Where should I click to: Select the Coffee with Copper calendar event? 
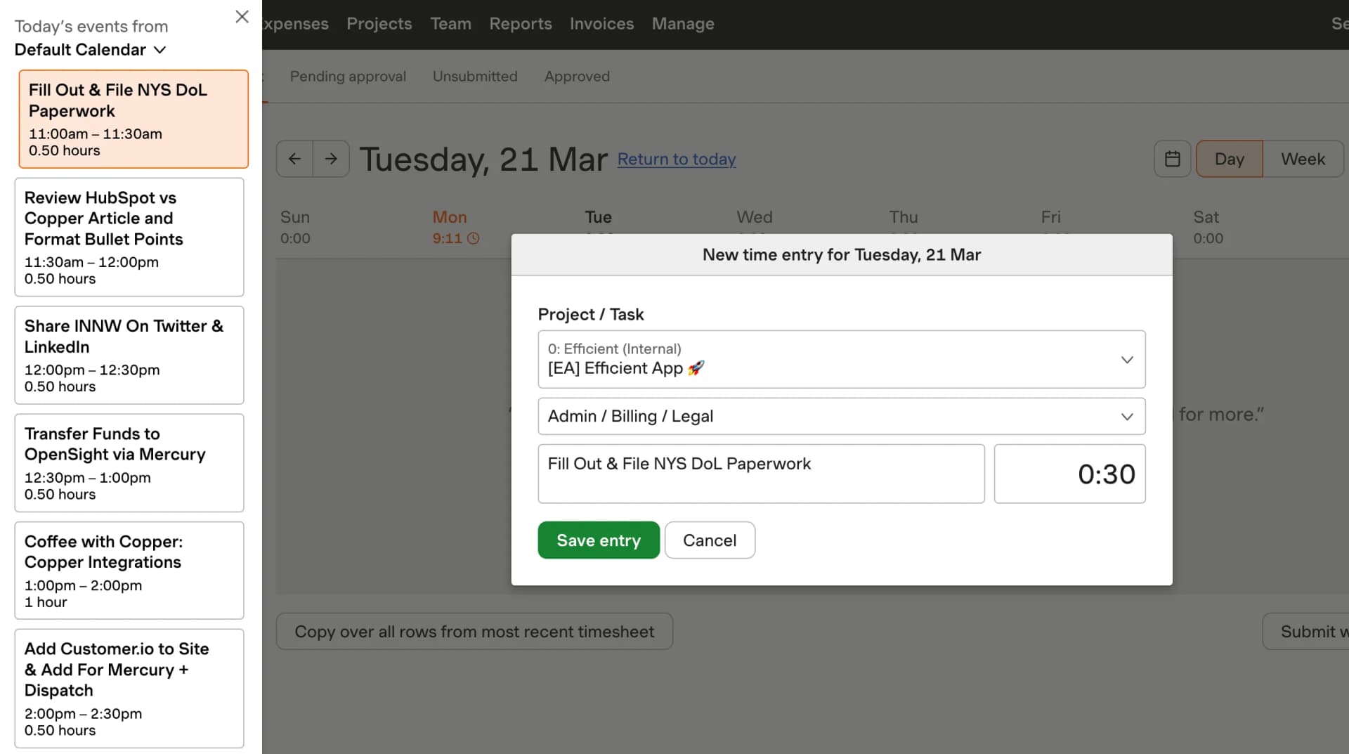coord(129,571)
